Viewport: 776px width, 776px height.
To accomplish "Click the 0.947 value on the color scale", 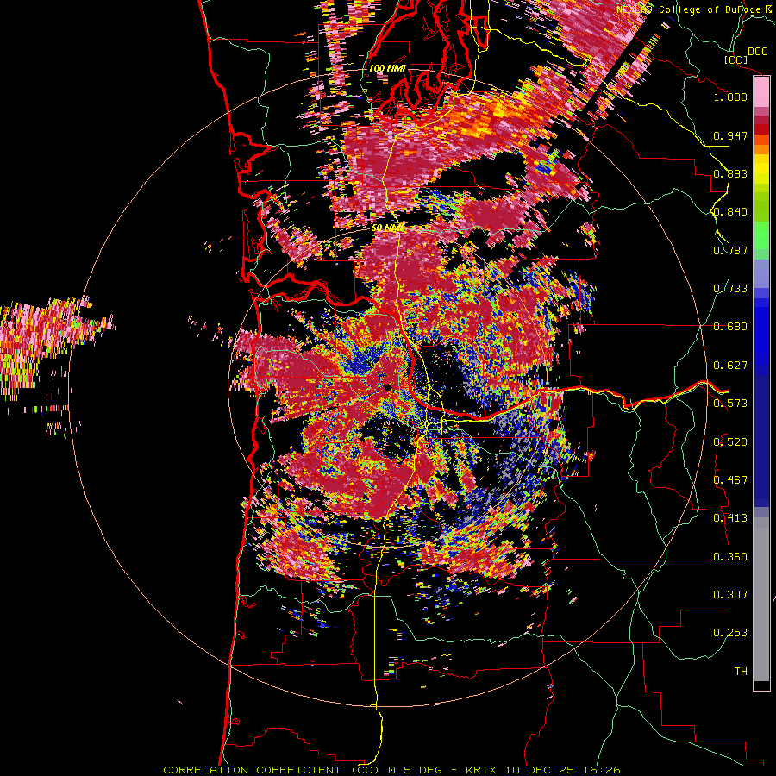I will click(x=730, y=135).
